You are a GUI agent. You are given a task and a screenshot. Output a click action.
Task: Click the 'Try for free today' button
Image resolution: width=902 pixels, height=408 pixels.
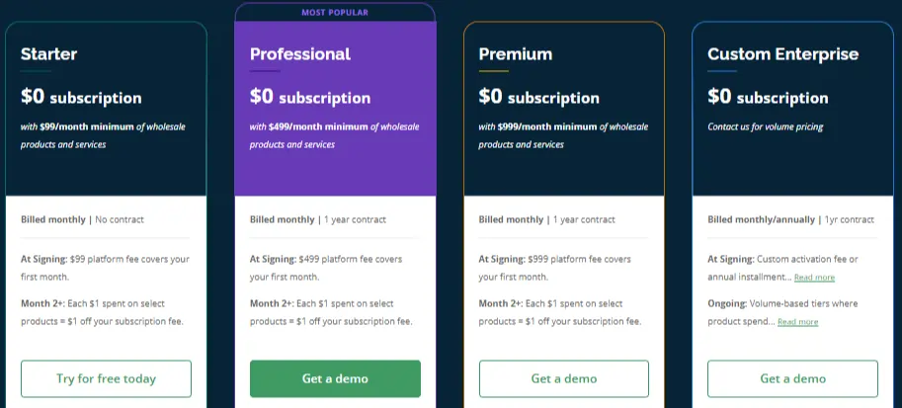point(106,378)
